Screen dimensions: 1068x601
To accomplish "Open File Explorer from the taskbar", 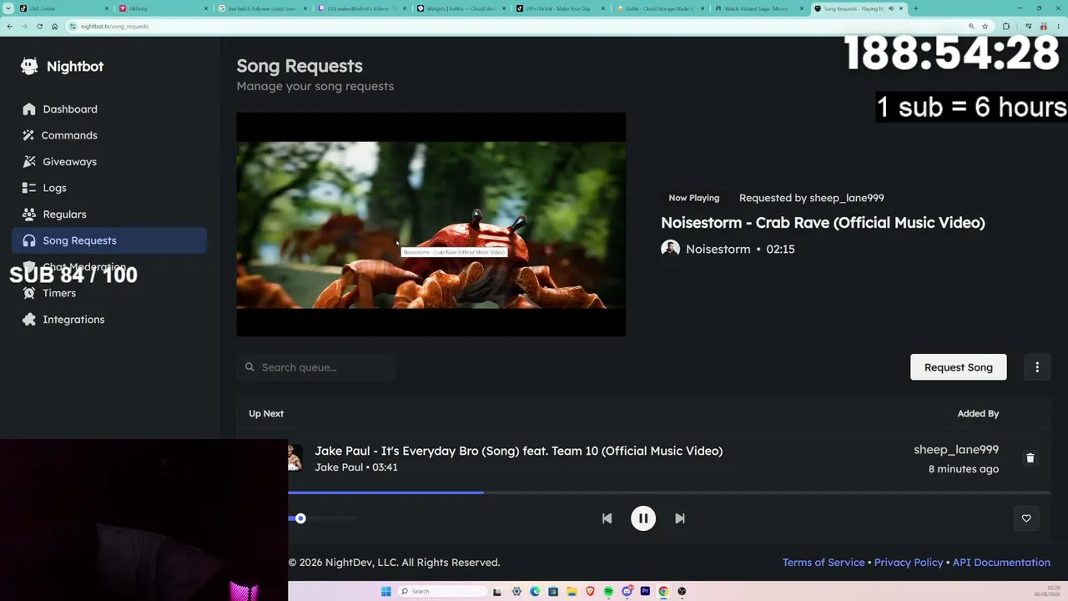I will (x=572, y=592).
